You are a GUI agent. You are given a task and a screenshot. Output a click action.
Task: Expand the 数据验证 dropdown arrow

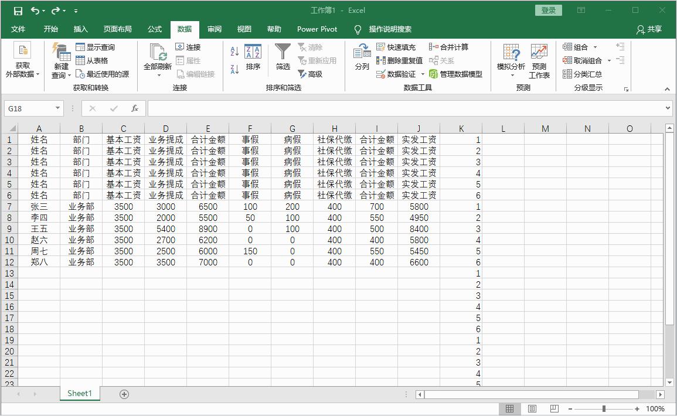[x=423, y=73]
